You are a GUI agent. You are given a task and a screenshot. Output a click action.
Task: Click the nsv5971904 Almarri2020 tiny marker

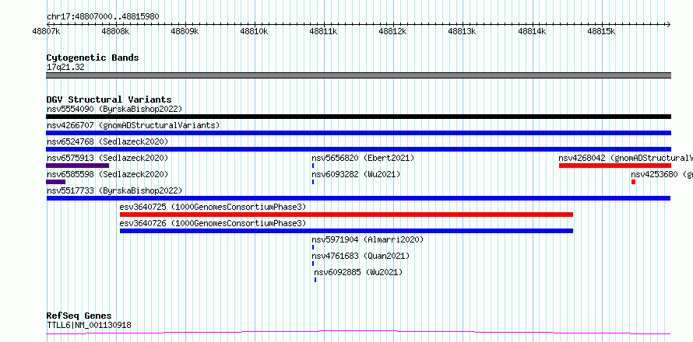tap(313, 247)
